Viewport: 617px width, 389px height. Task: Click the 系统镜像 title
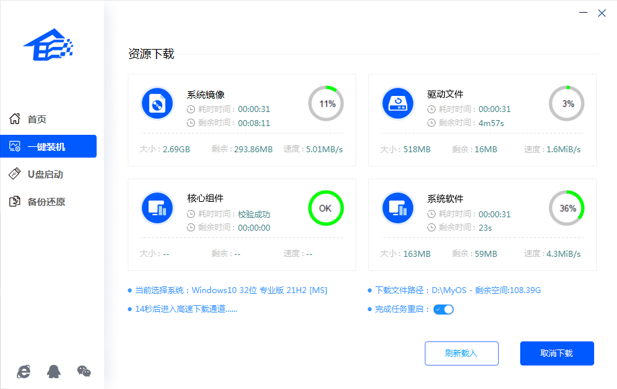click(x=206, y=95)
